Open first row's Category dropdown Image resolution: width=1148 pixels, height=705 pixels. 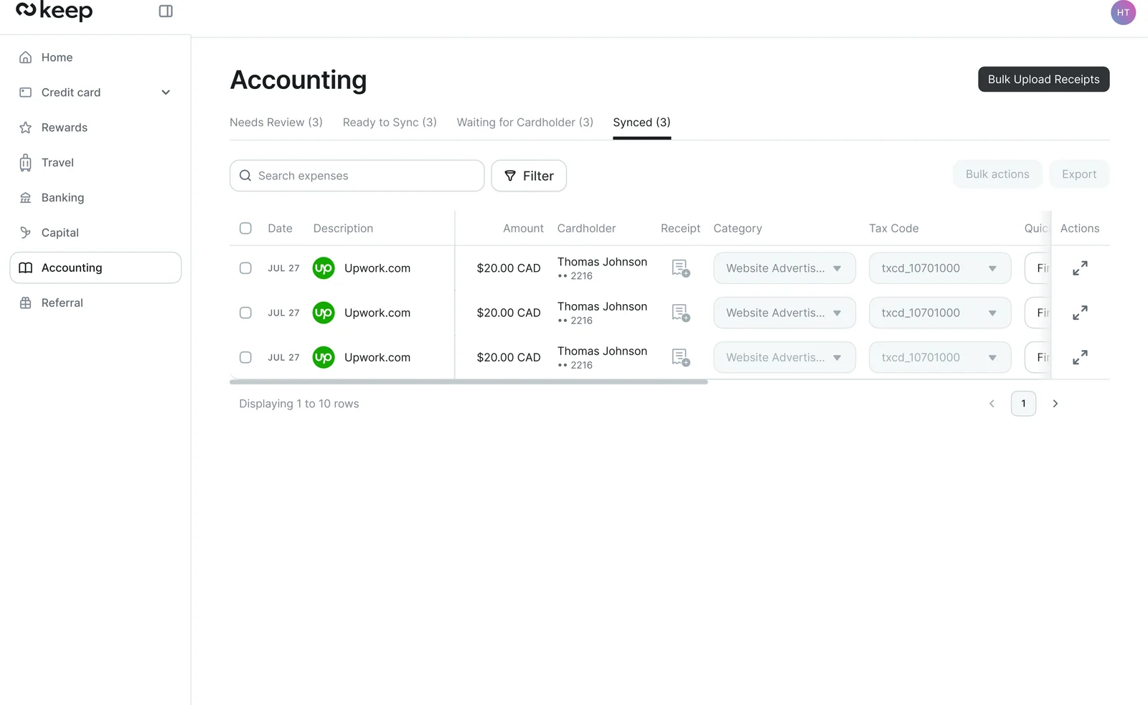[784, 268]
